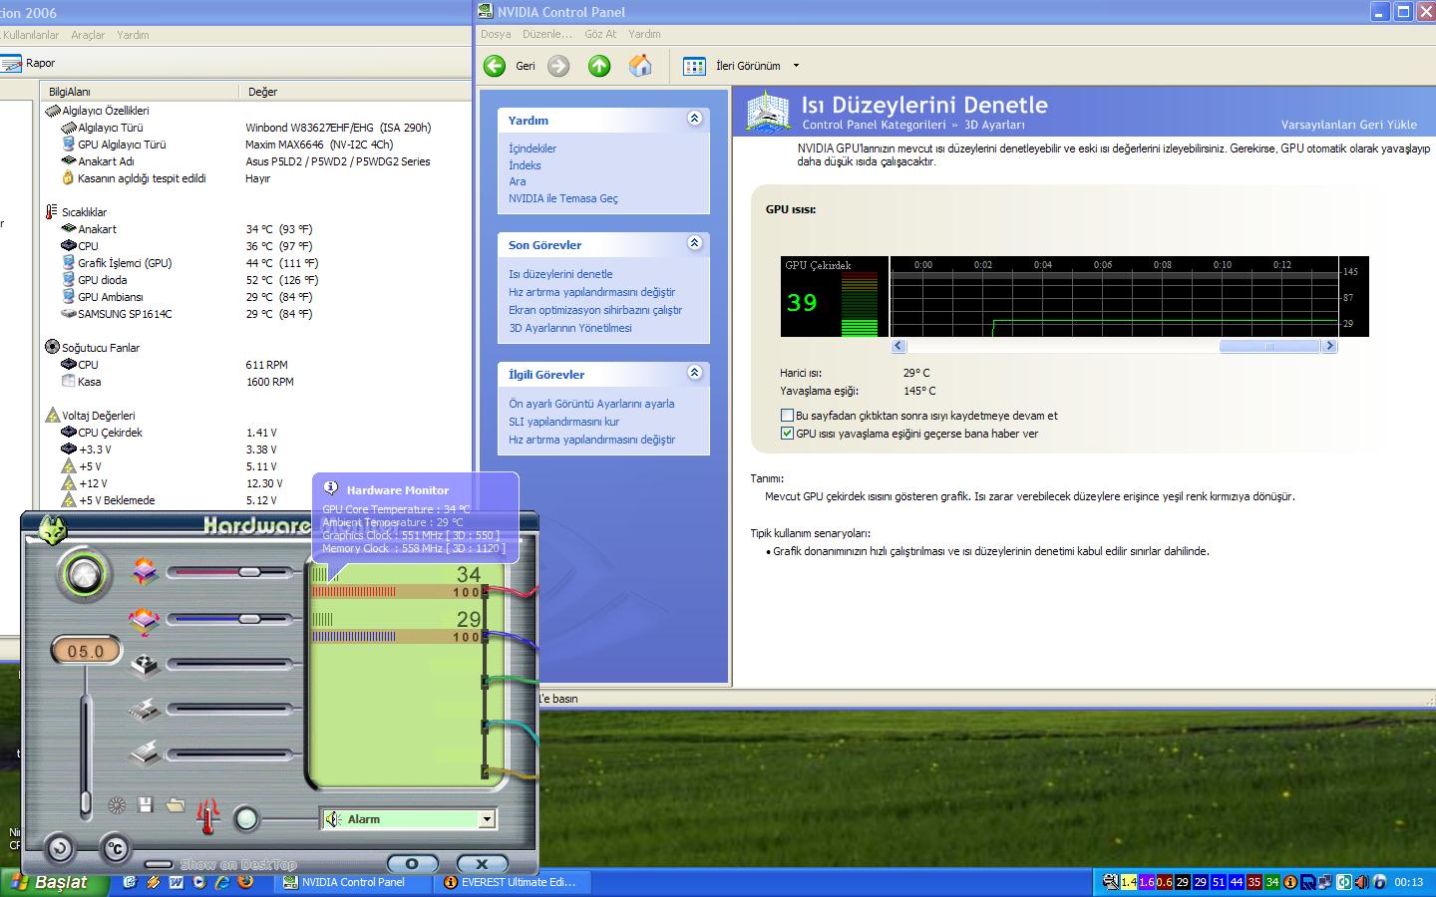Open the İçindekiler help link
Image resolution: width=1436 pixels, height=897 pixels.
pyautogui.click(x=533, y=149)
